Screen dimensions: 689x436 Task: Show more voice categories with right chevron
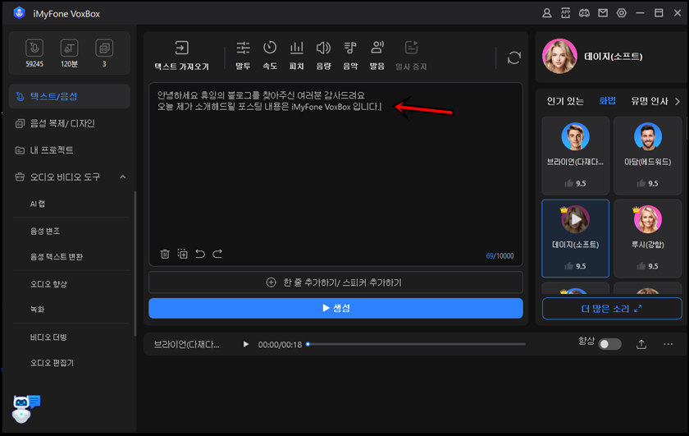678,101
